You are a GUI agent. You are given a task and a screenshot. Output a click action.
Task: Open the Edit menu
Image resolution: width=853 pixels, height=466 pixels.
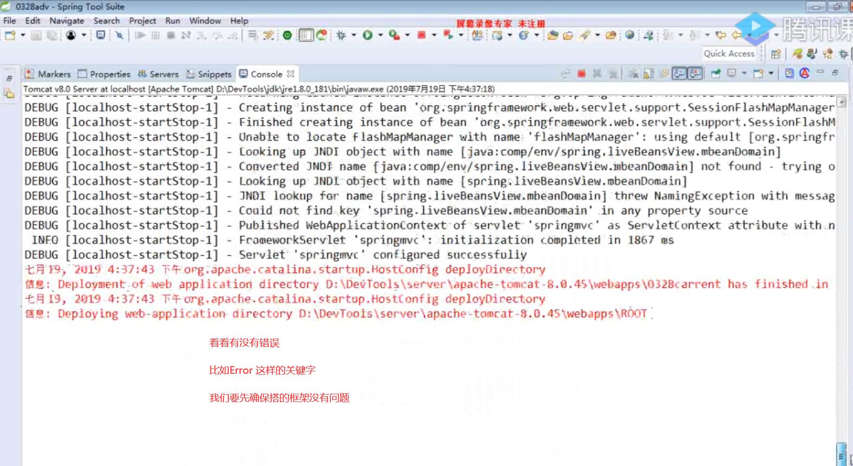[32, 21]
